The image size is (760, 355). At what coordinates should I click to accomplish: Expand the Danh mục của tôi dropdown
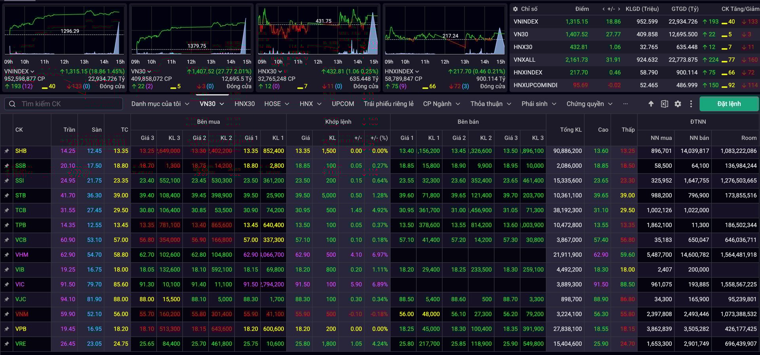coord(160,104)
